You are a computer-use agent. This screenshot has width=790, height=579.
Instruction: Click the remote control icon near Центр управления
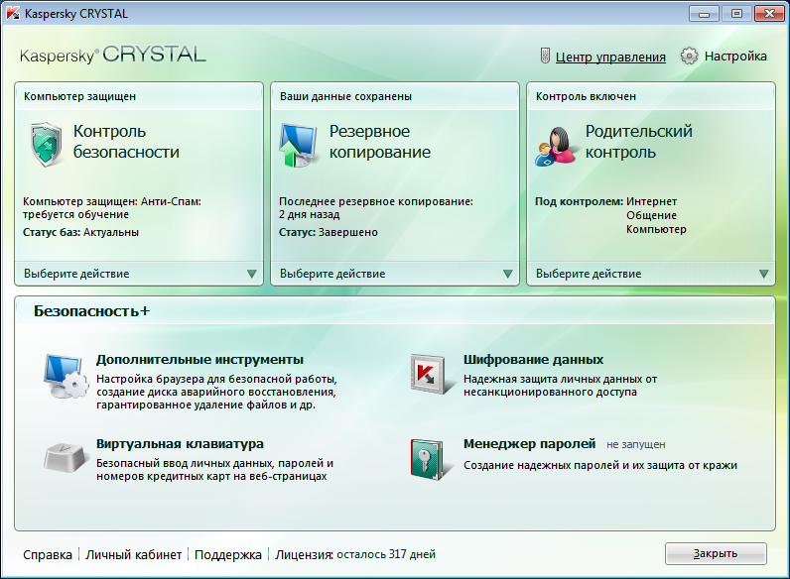pyautogui.click(x=545, y=56)
